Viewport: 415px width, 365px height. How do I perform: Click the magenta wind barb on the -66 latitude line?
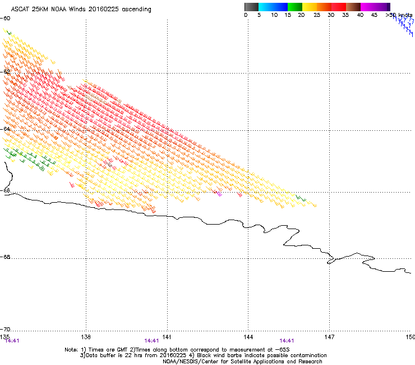219,194
